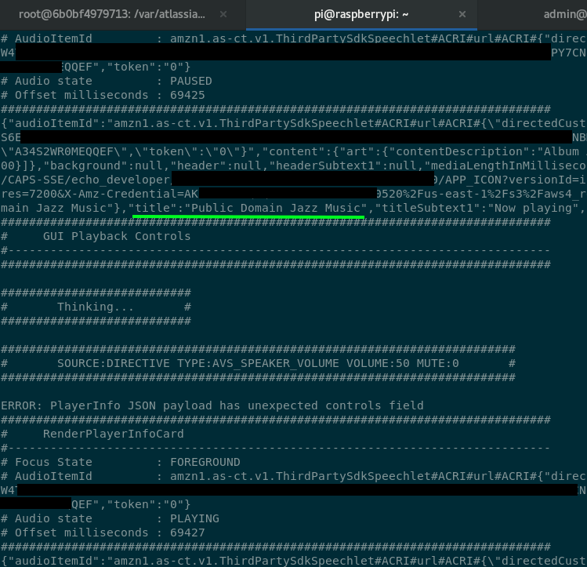Close the pi@raspberrypi tab
The image size is (587, 567).
[x=462, y=14]
